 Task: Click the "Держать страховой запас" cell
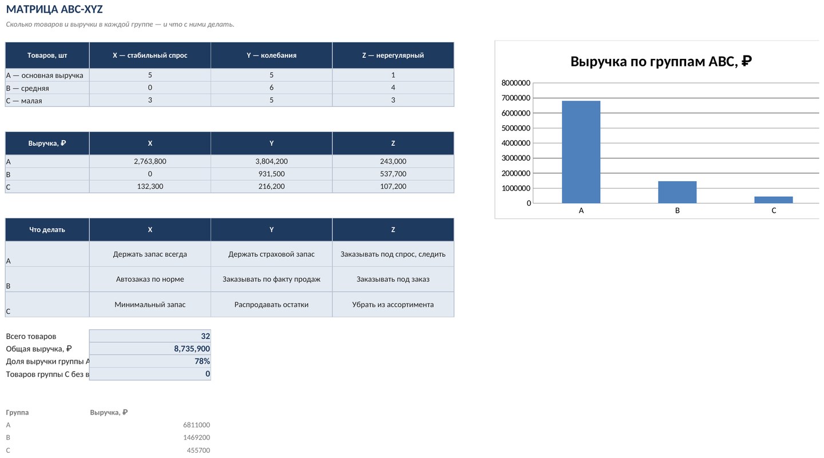(271, 254)
